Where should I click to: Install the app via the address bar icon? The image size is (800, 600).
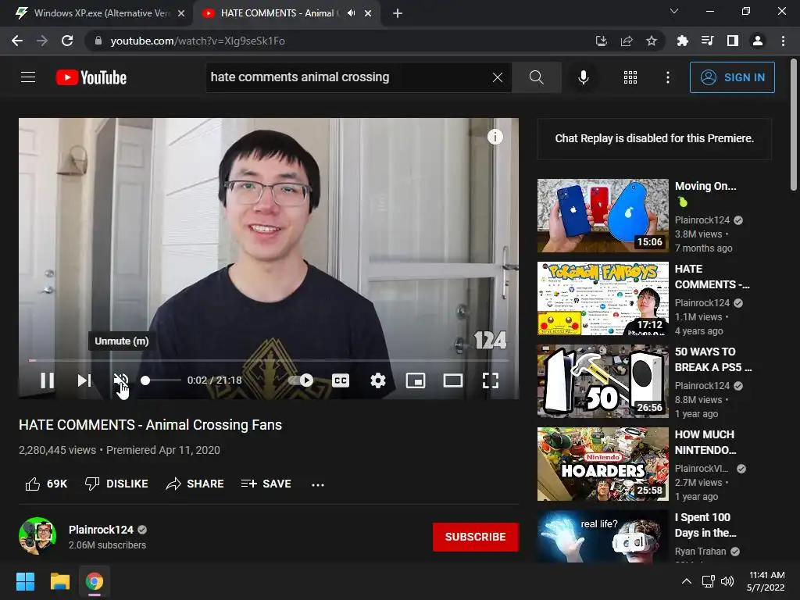click(601, 41)
